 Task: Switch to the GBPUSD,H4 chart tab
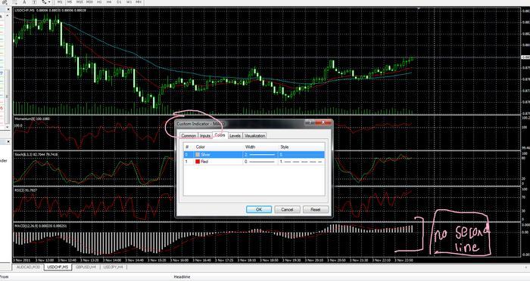[x=86, y=267]
